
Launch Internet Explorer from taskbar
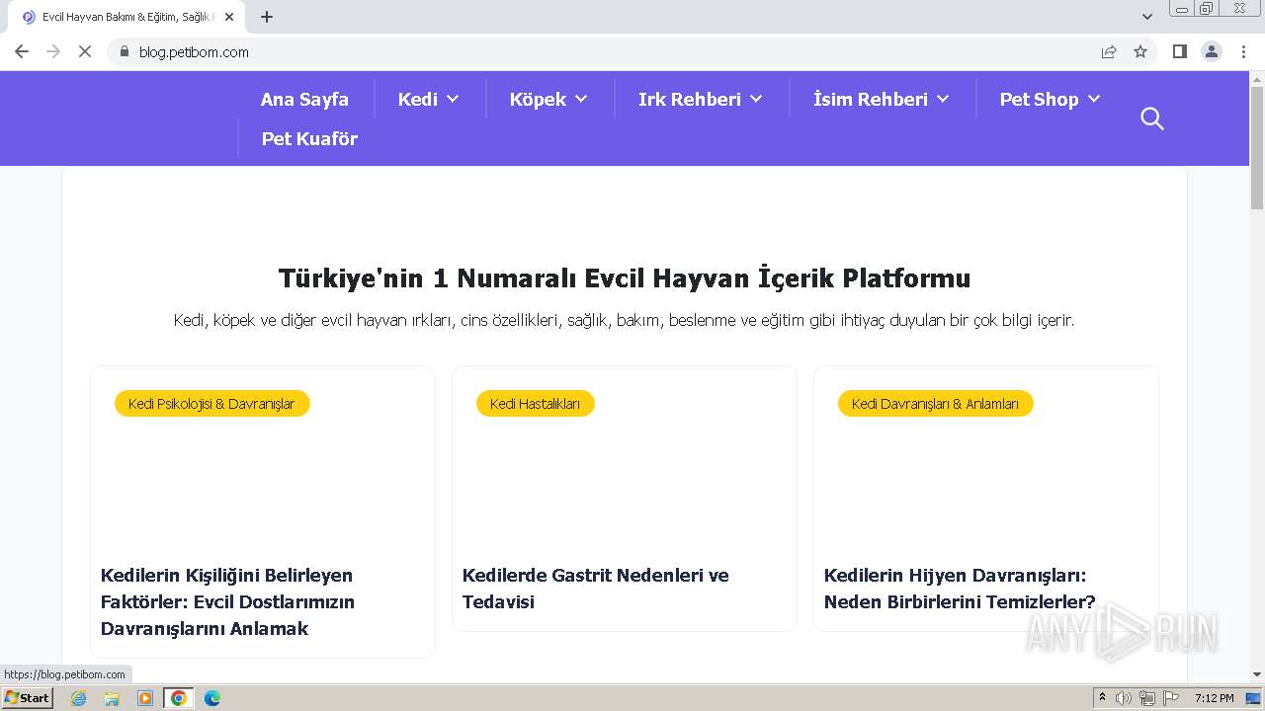point(79,698)
